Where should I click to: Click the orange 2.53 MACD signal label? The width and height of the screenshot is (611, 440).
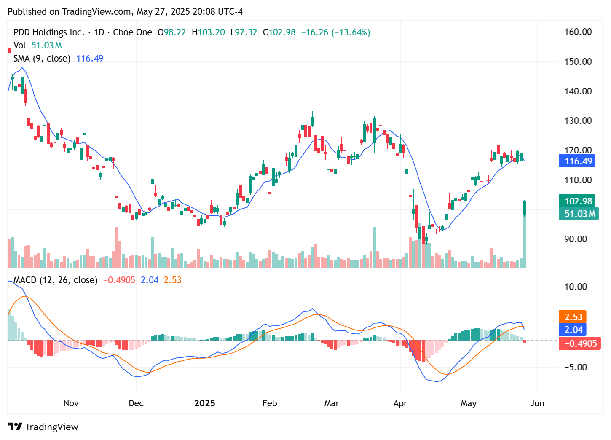(573, 317)
